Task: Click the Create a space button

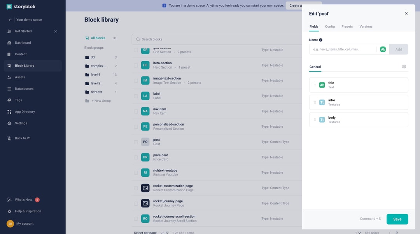Action: pos(294,5)
